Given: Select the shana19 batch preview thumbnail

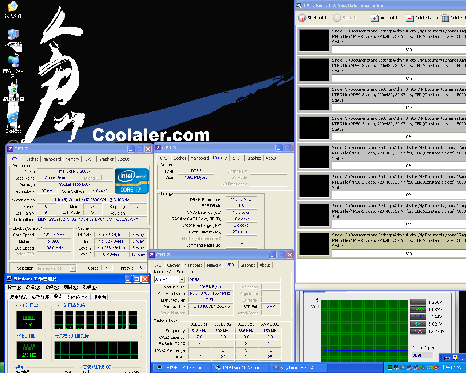Looking at the screenshot, I should pos(314,70).
